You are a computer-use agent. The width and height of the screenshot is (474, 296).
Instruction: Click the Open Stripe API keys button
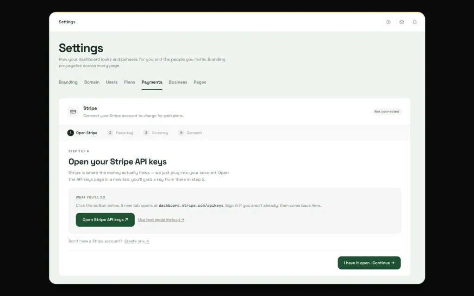click(x=105, y=220)
